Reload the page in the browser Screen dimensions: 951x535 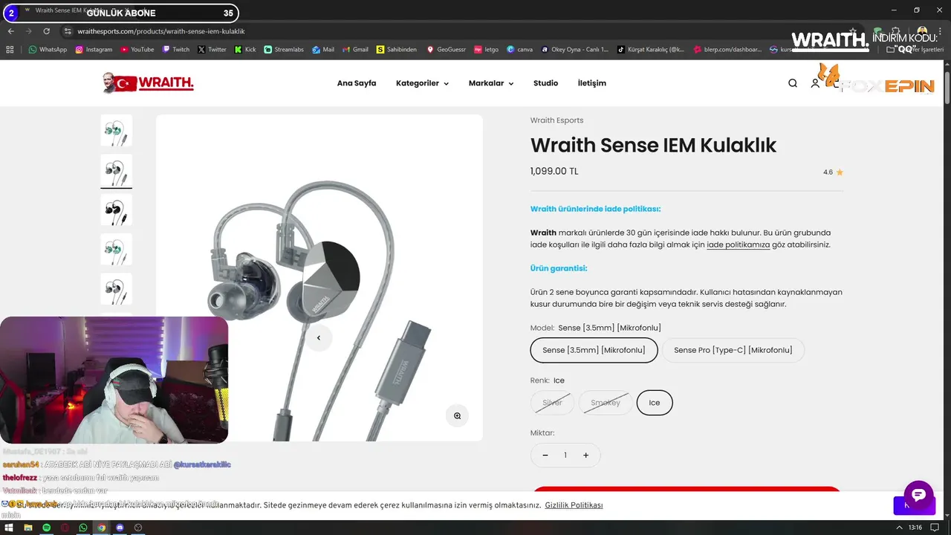(x=46, y=31)
